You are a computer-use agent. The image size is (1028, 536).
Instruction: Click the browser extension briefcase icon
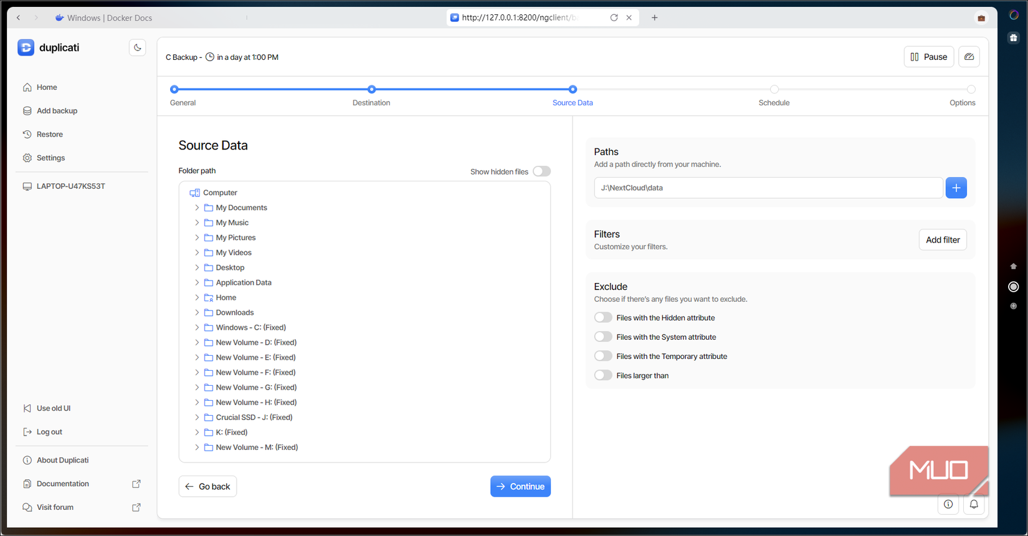pyautogui.click(x=981, y=17)
